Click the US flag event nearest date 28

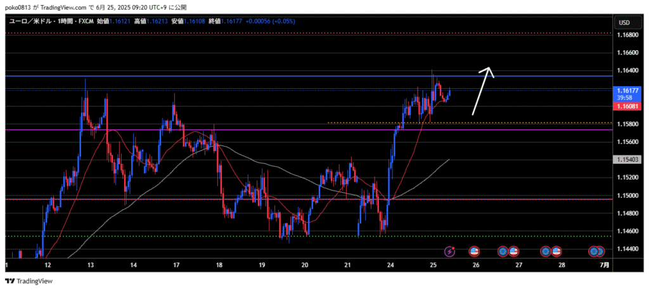click(556, 252)
